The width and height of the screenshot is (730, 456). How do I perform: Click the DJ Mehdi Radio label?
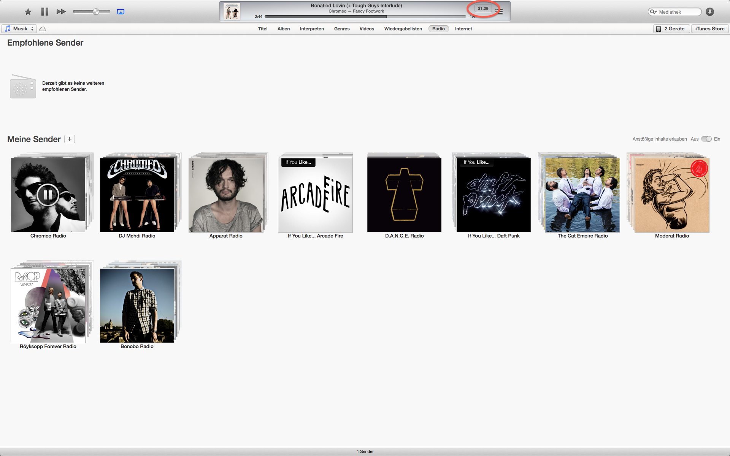137,236
